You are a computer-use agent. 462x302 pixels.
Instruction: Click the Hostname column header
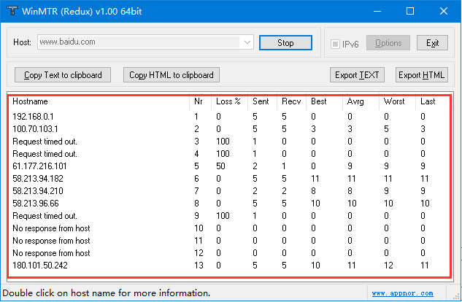[30, 101]
